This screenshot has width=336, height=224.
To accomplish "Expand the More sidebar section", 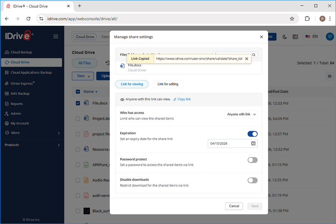I will point(32,133).
